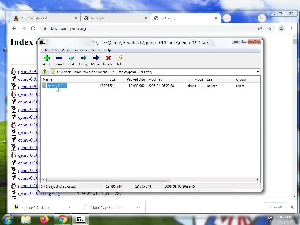Open the Chrome tab search dropdown
Screen dimensions: 300x225
coord(262,18)
